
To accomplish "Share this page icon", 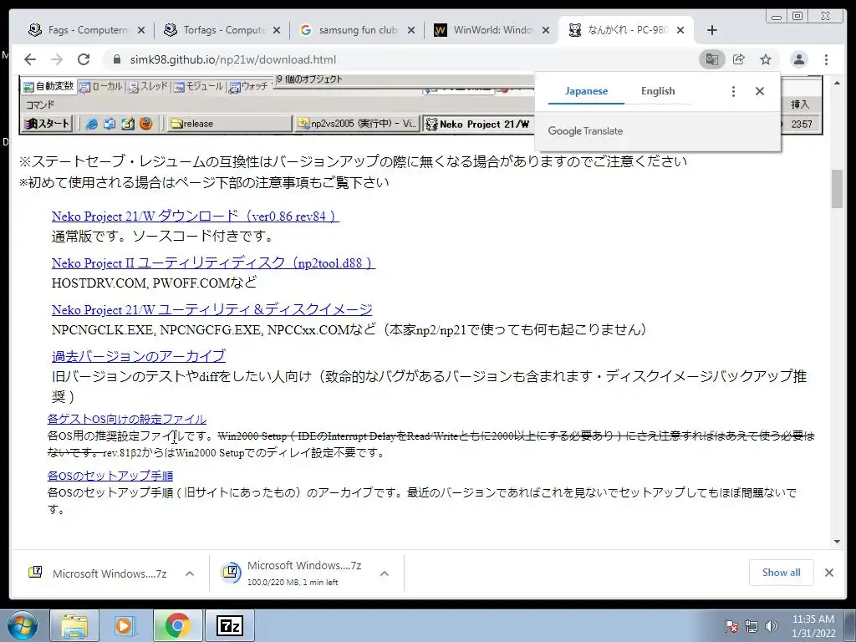I will (x=739, y=59).
